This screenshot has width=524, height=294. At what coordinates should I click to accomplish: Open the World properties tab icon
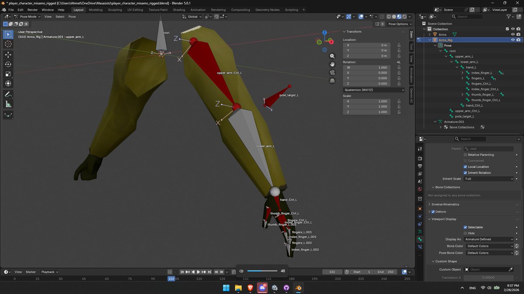point(420,189)
